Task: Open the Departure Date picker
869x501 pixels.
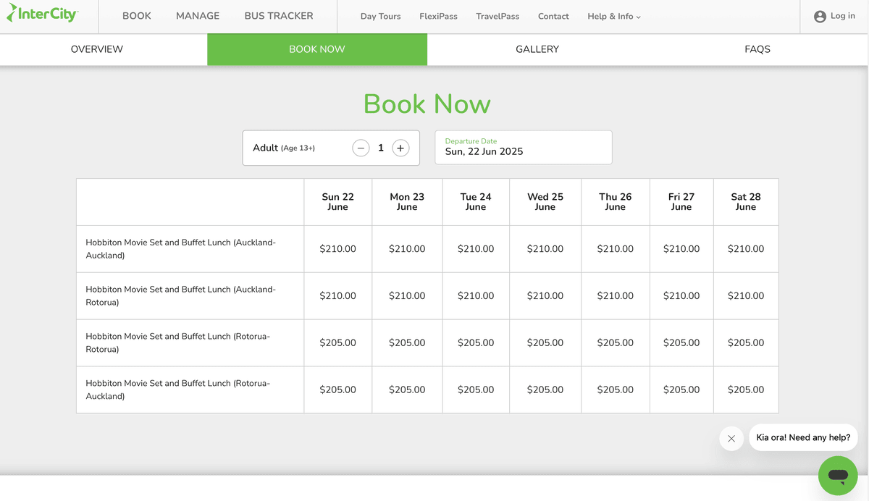Action: 524,148
